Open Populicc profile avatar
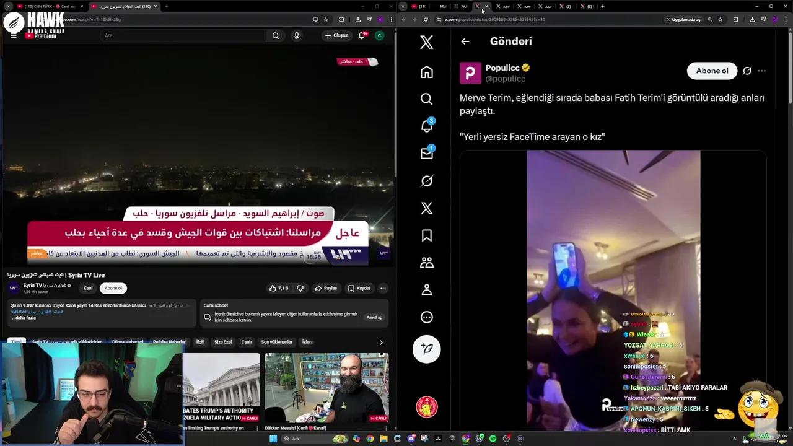The height and width of the screenshot is (446, 793). click(470, 73)
